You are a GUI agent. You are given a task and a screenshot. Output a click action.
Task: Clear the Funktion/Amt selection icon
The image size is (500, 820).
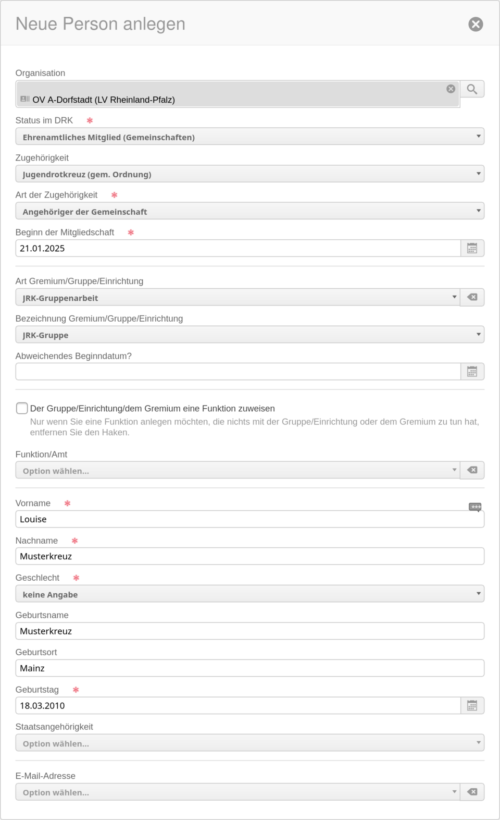click(x=472, y=470)
